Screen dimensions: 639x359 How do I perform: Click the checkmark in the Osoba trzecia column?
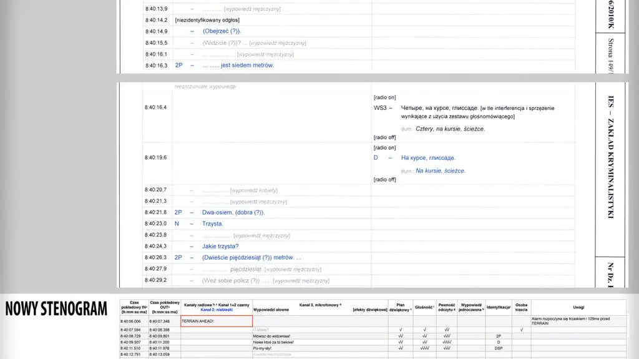[x=521, y=330]
